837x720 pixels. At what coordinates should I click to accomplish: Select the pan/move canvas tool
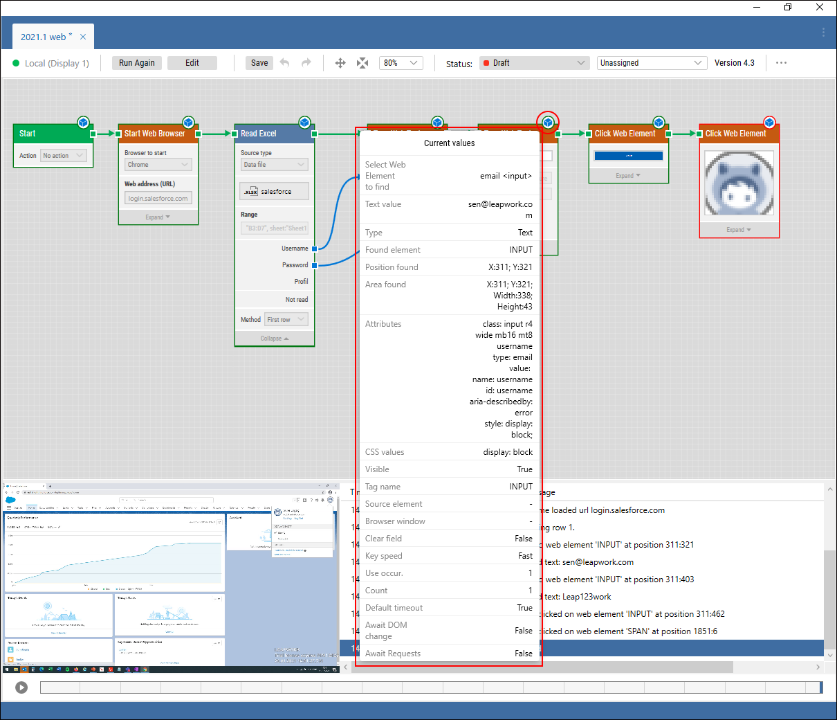point(340,63)
